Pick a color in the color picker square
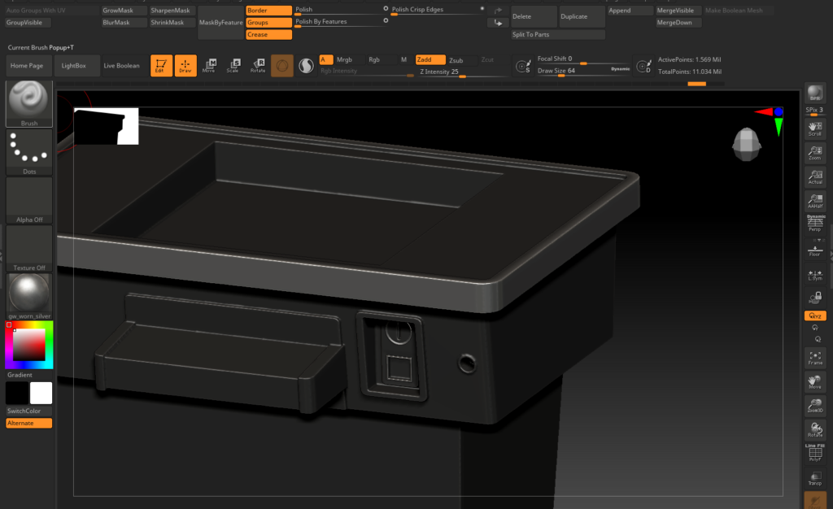The image size is (833, 509). [x=28, y=345]
